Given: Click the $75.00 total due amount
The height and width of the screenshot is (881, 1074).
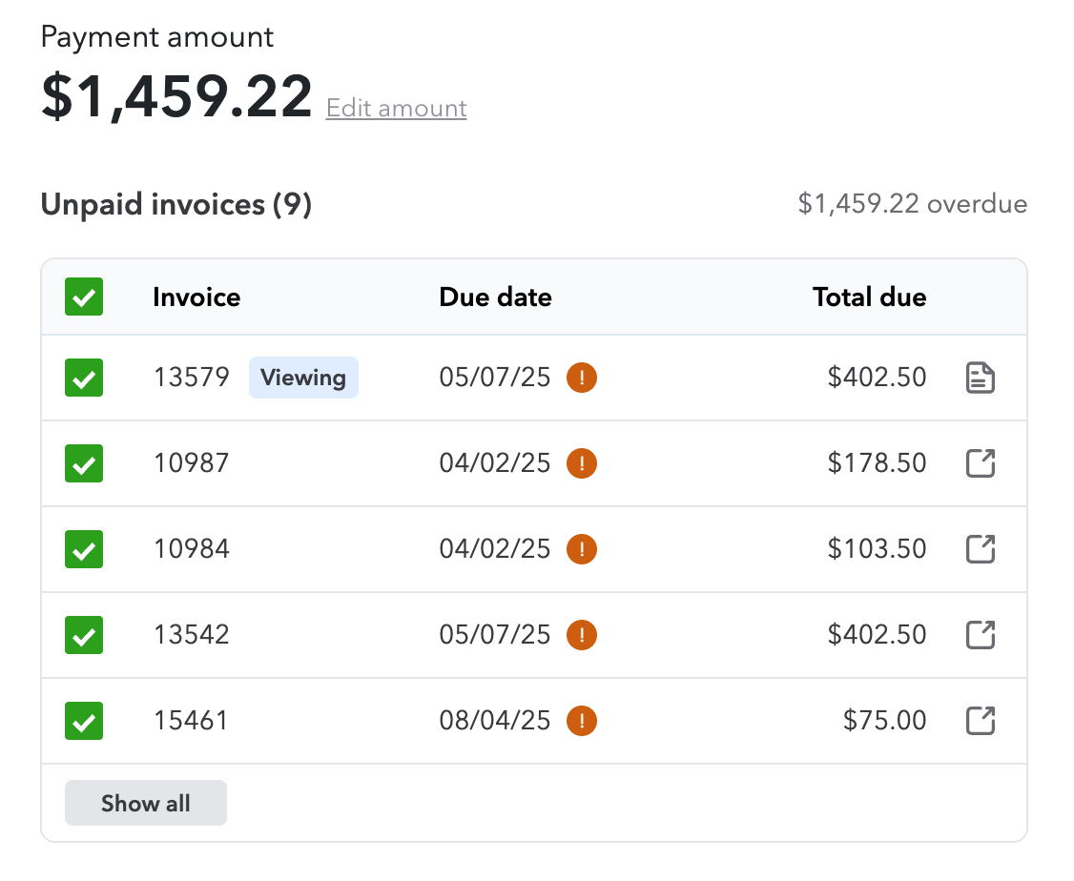Looking at the screenshot, I should coord(884,721).
